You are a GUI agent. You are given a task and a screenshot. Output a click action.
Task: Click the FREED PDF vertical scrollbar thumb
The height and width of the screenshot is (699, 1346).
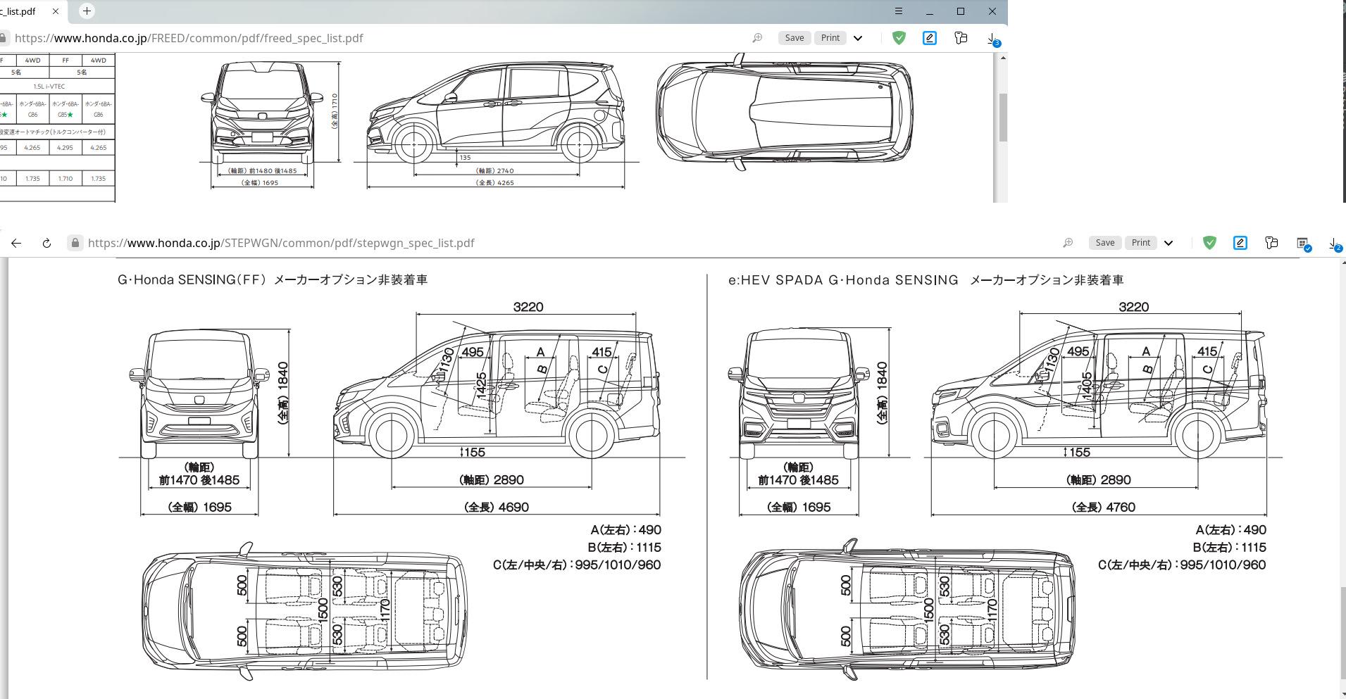coord(1002,116)
